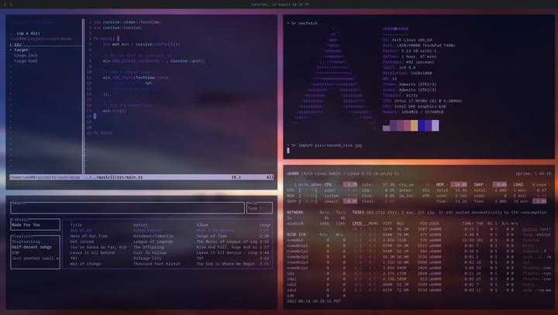Select process row with PID 576

pos(451,241)
